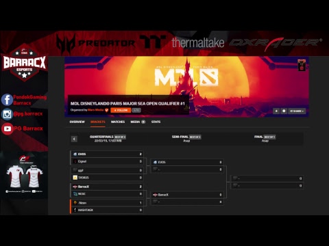This screenshot has width=329, height=246.
Task: Click the BarracX logo in the semi-final
Action: point(155,195)
